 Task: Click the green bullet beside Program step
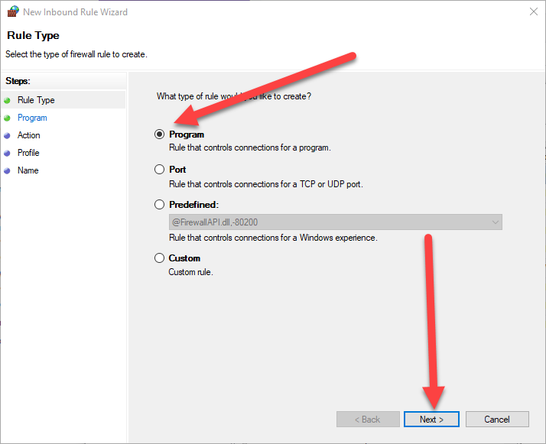(8, 118)
